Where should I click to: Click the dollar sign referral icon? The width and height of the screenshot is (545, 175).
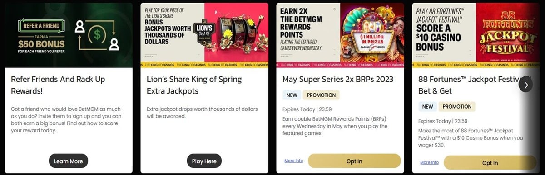coord(96,35)
